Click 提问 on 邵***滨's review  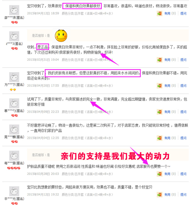(183, 13)
